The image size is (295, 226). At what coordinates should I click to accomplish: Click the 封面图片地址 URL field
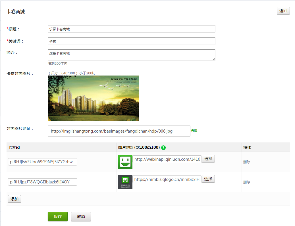click(x=119, y=131)
